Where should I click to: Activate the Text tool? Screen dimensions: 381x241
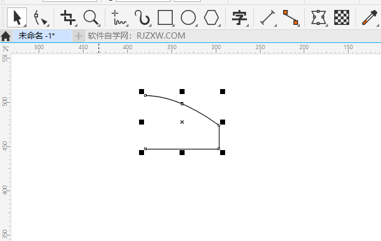[x=239, y=17]
